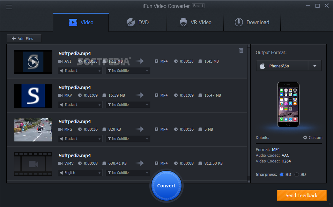Open the VR Video tab

195,22
